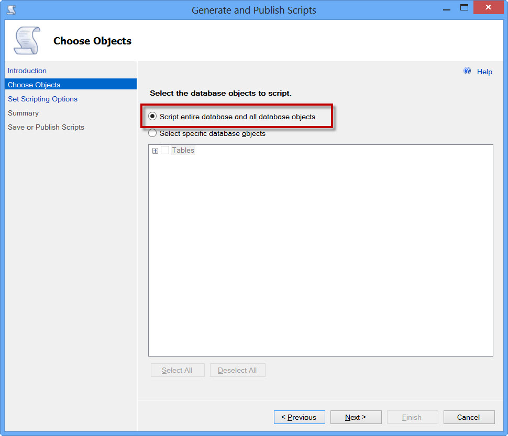This screenshot has height=436, width=508.
Task: Click the scroll icon beside Choose Objects heading
Action: [x=27, y=41]
